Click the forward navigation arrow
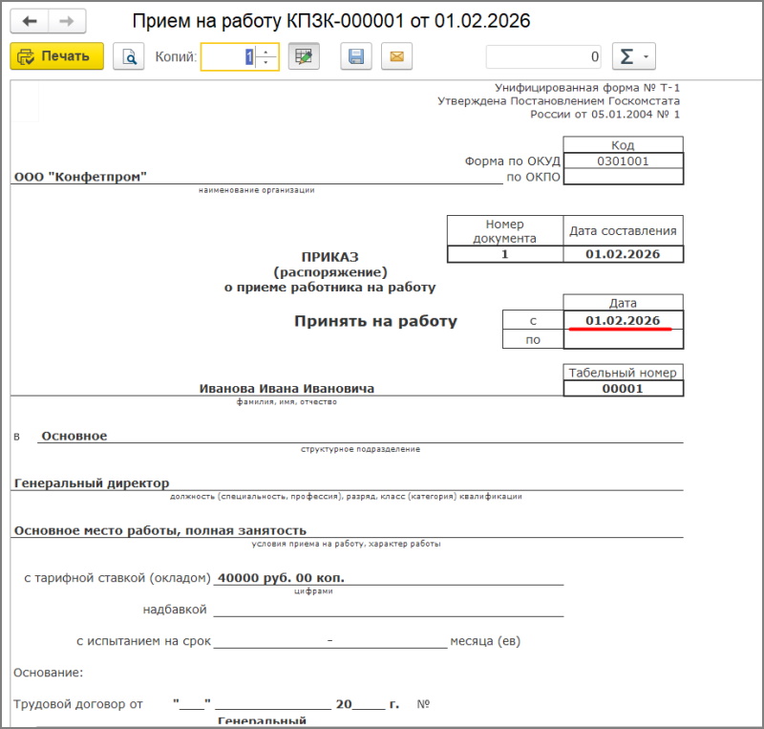This screenshot has width=764, height=729. coord(67,21)
